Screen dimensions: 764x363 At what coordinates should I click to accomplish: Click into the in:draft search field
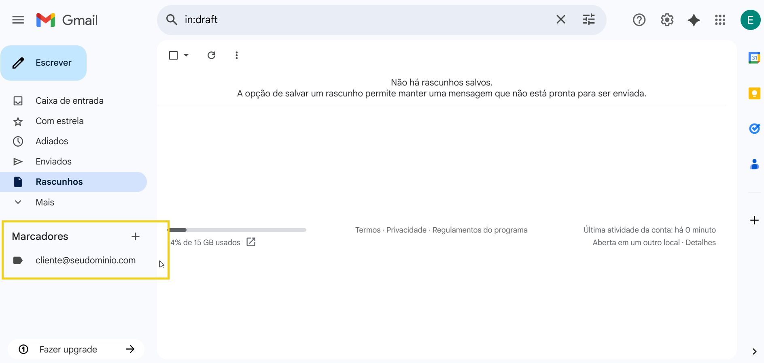click(x=364, y=19)
